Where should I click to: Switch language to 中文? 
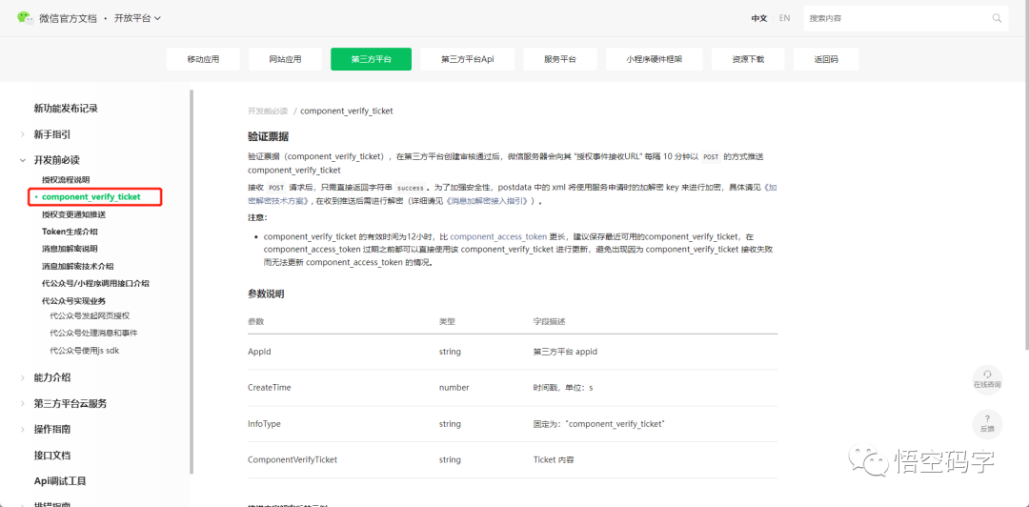[x=759, y=18]
